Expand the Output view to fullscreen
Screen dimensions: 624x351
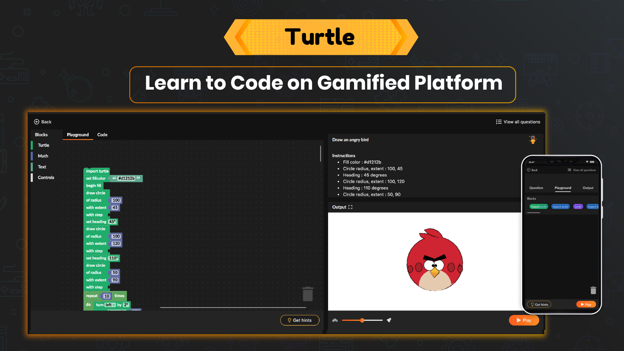(350, 207)
